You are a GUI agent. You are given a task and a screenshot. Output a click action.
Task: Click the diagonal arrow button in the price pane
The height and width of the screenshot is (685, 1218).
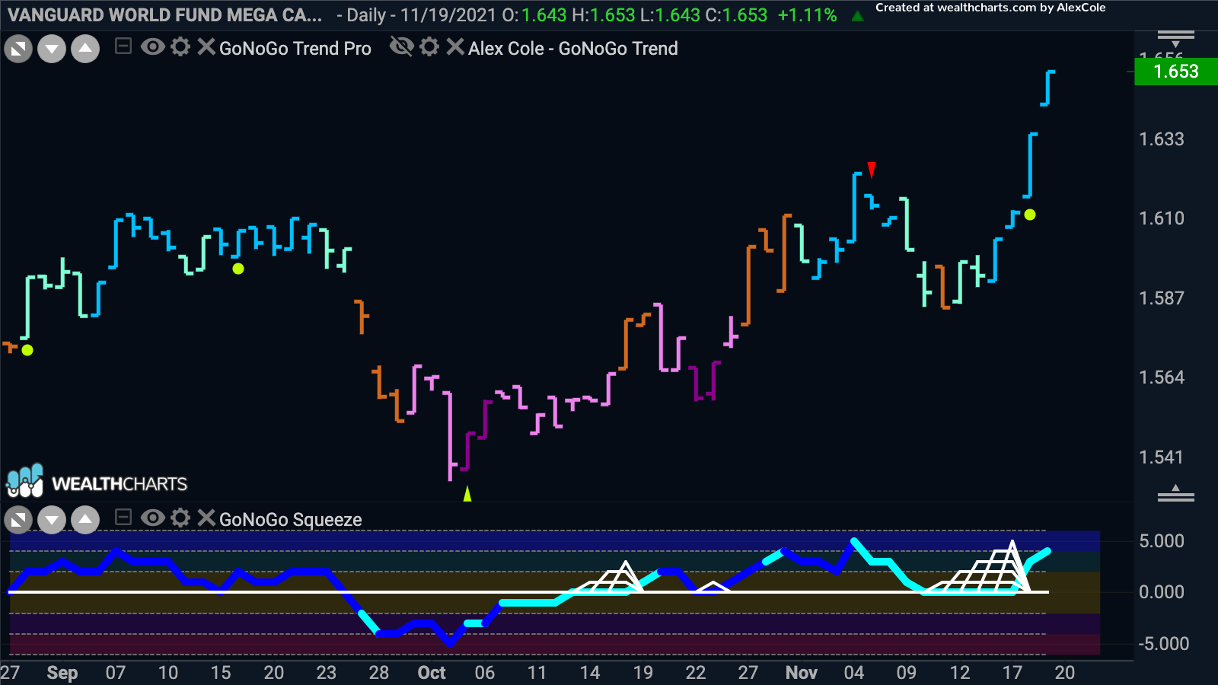click(x=18, y=49)
